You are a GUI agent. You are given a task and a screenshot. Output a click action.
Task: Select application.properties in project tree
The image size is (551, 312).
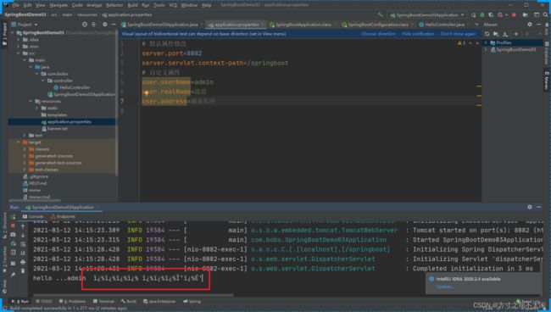(x=66, y=122)
